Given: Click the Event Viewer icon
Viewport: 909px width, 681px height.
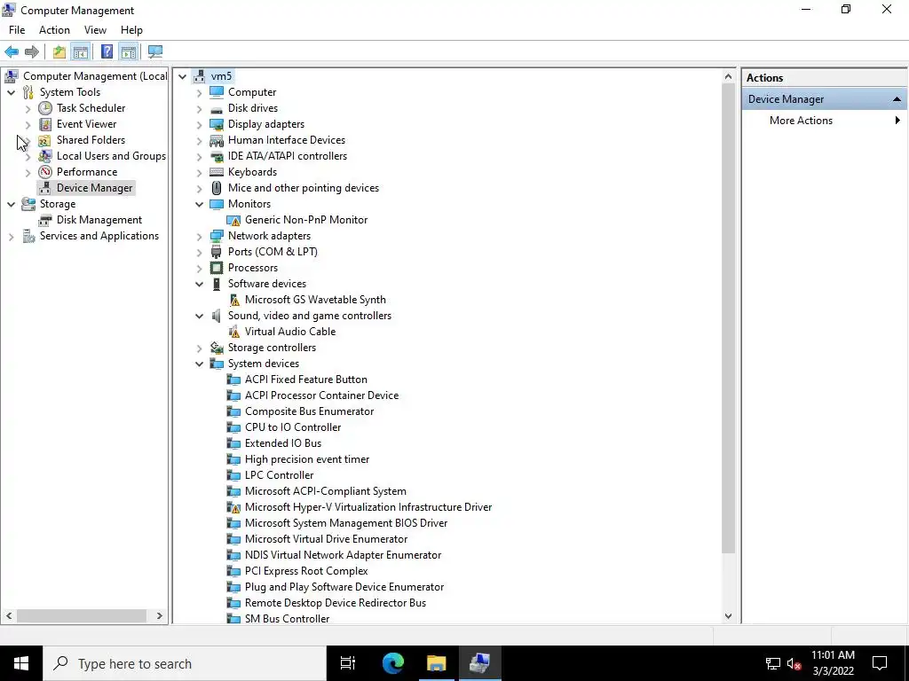Looking at the screenshot, I should [x=45, y=124].
